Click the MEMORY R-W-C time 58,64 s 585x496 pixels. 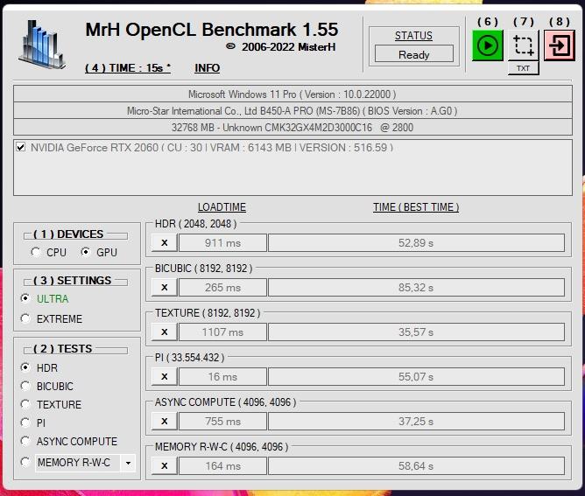click(x=416, y=465)
